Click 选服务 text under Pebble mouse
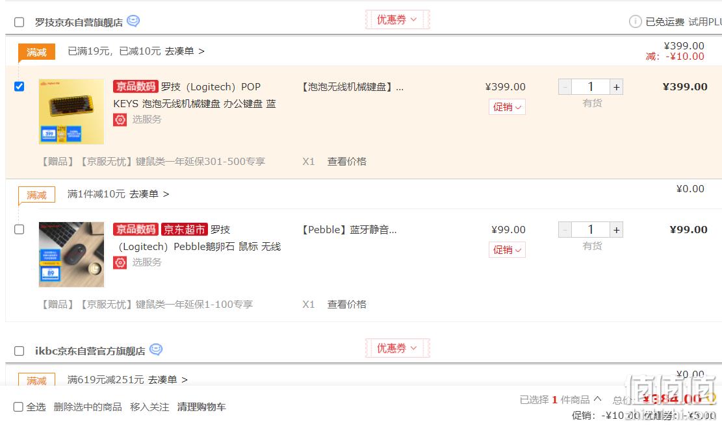The width and height of the screenshot is (722, 426). pos(147,262)
